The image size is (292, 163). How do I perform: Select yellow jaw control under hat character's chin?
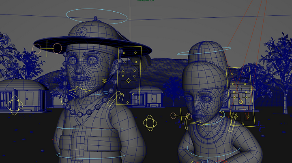pos(80,90)
